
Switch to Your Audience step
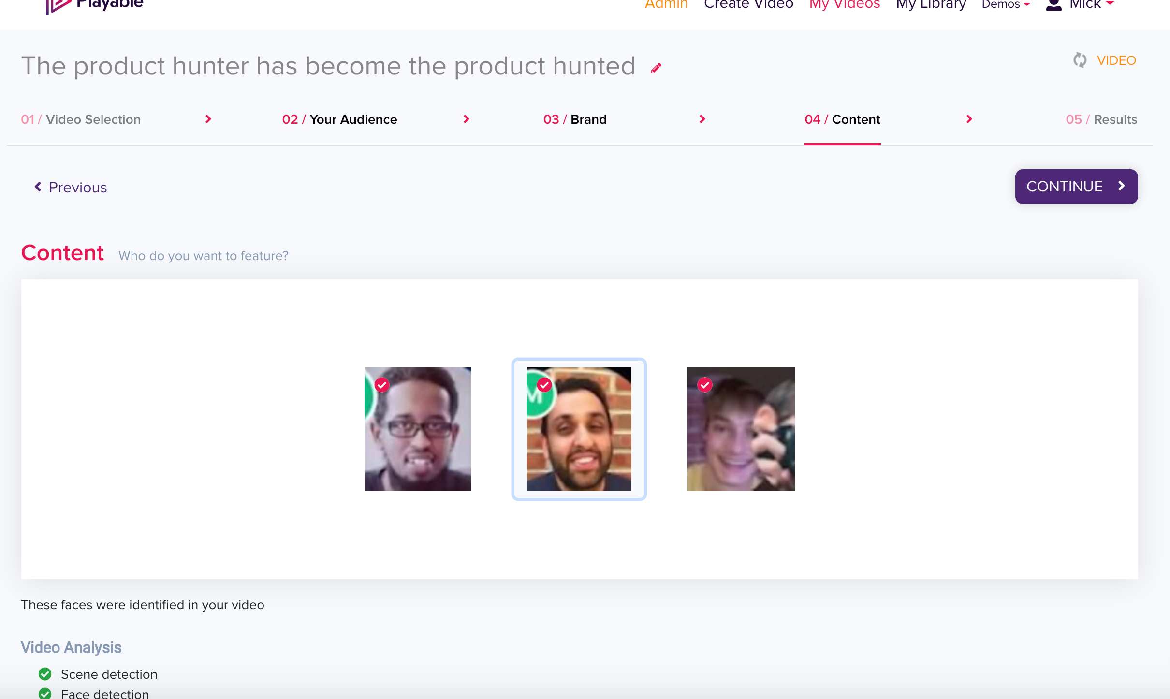pos(339,119)
